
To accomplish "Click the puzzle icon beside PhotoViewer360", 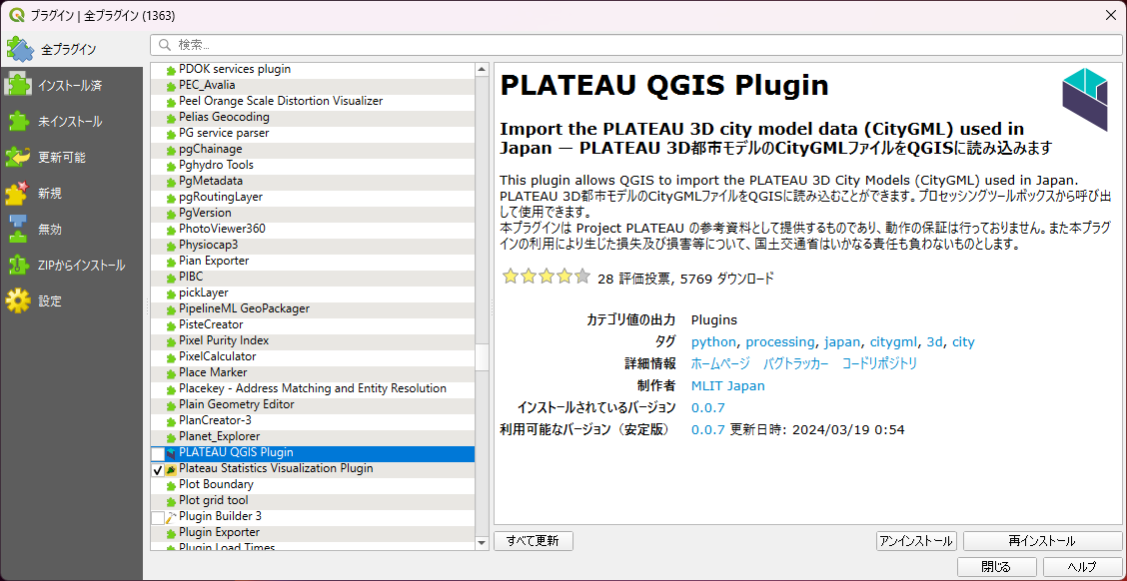I will tap(171, 229).
